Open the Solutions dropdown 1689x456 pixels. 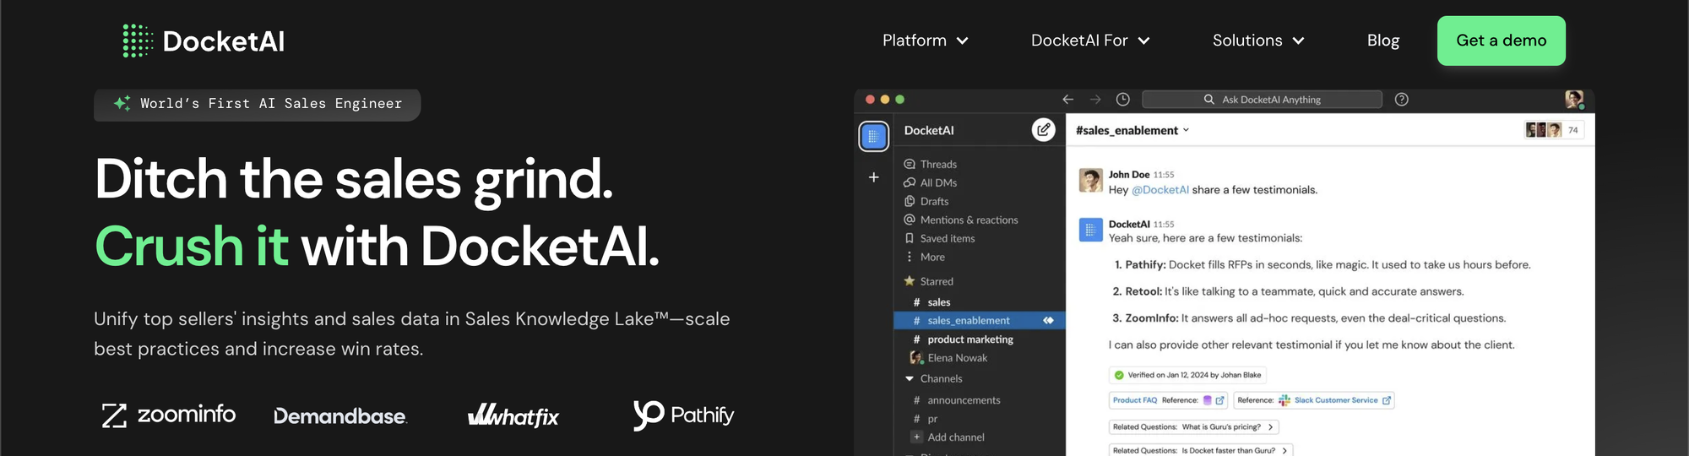coord(1257,41)
